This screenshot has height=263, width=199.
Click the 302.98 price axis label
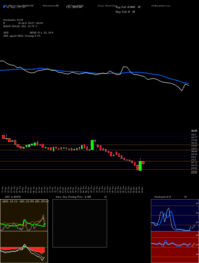tap(195, 151)
